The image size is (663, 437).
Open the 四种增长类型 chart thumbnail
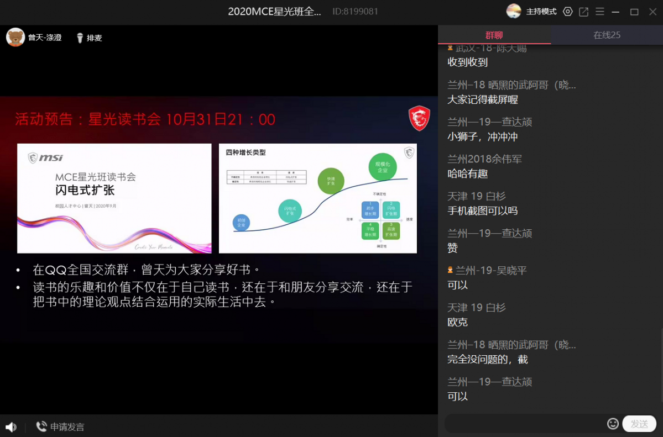click(318, 198)
